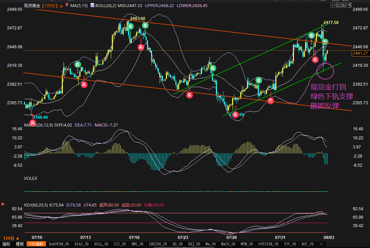Click the KDJ(60,20,5) indicator label
The image size is (370, 248).
(36, 205)
